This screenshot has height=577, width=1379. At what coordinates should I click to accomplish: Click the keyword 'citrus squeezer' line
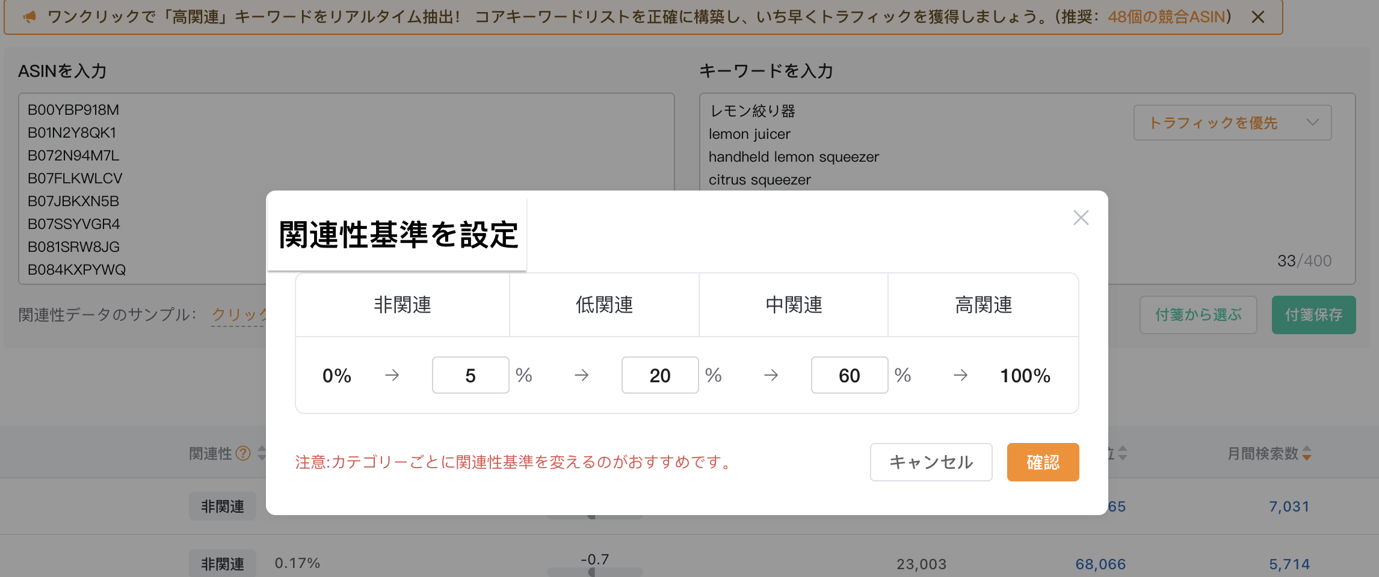pos(759,180)
